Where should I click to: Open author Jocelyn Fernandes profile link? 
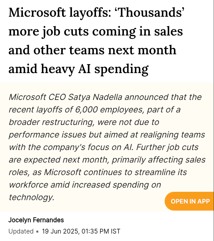(36, 220)
